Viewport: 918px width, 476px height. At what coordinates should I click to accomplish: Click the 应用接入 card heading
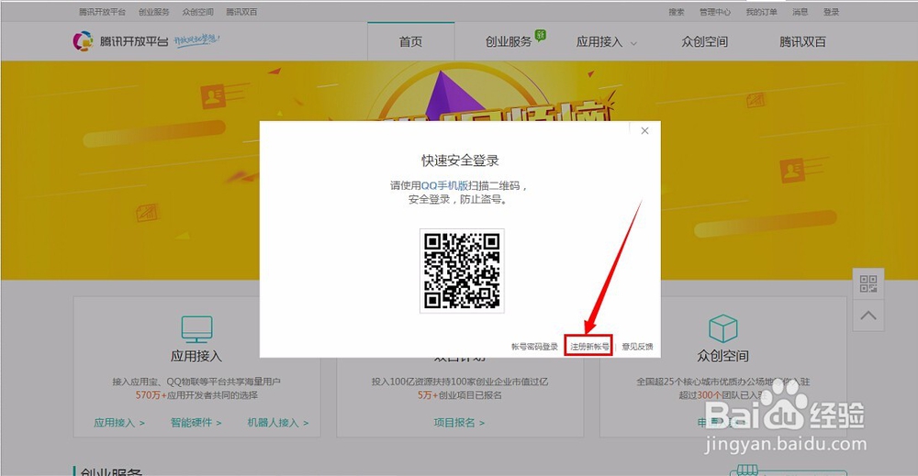point(196,356)
